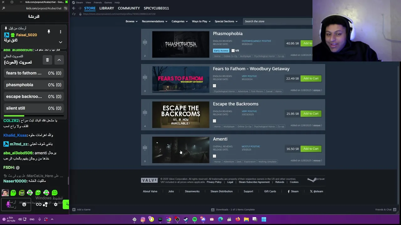
Task: Expand the Ways to Play dropdown
Action: tap(201, 21)
